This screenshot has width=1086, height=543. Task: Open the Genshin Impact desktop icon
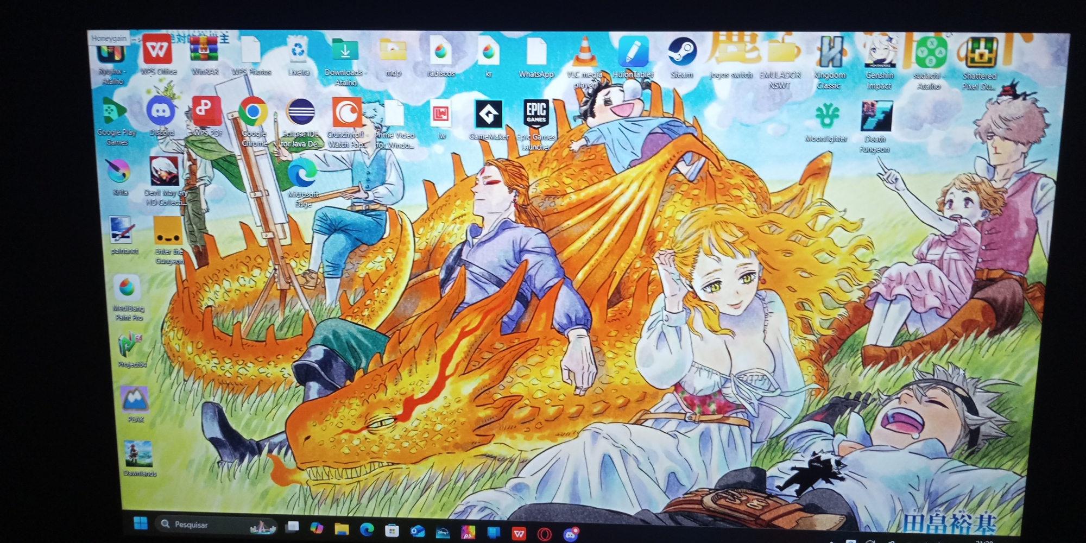[879, 54]
